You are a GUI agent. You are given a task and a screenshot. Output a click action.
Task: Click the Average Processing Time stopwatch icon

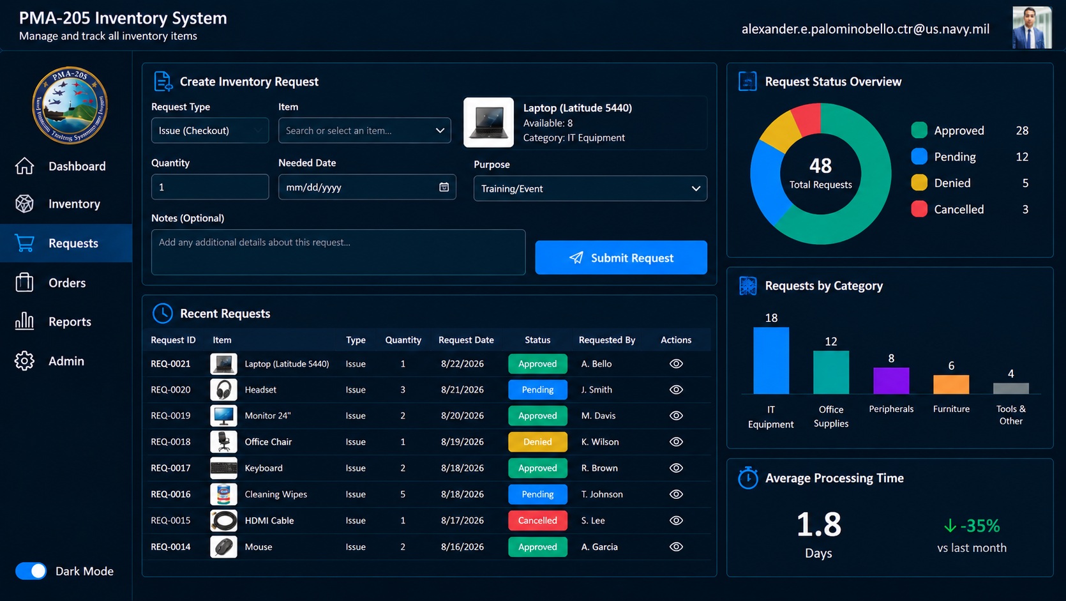pos(747,478)
